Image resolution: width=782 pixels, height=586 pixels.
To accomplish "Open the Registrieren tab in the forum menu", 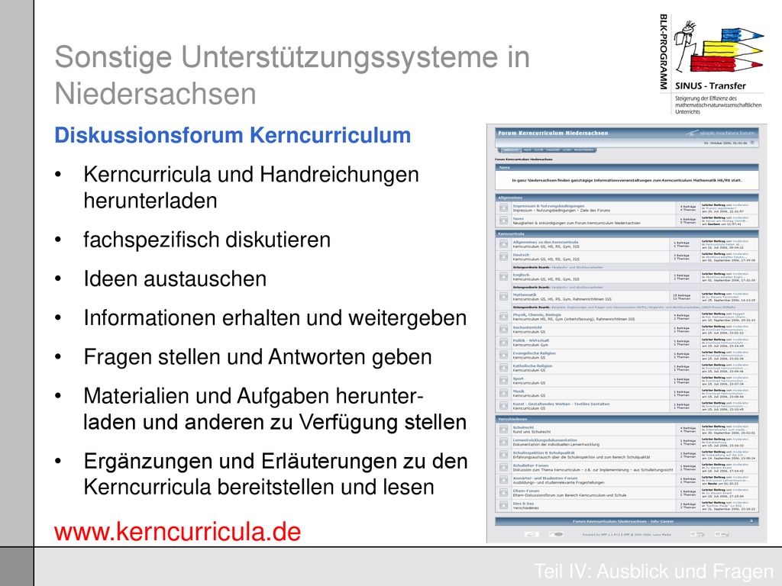I will (583, 150).
